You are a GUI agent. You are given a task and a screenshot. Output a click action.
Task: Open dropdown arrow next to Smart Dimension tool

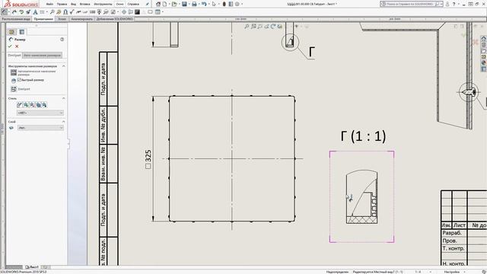coord(9,12)
